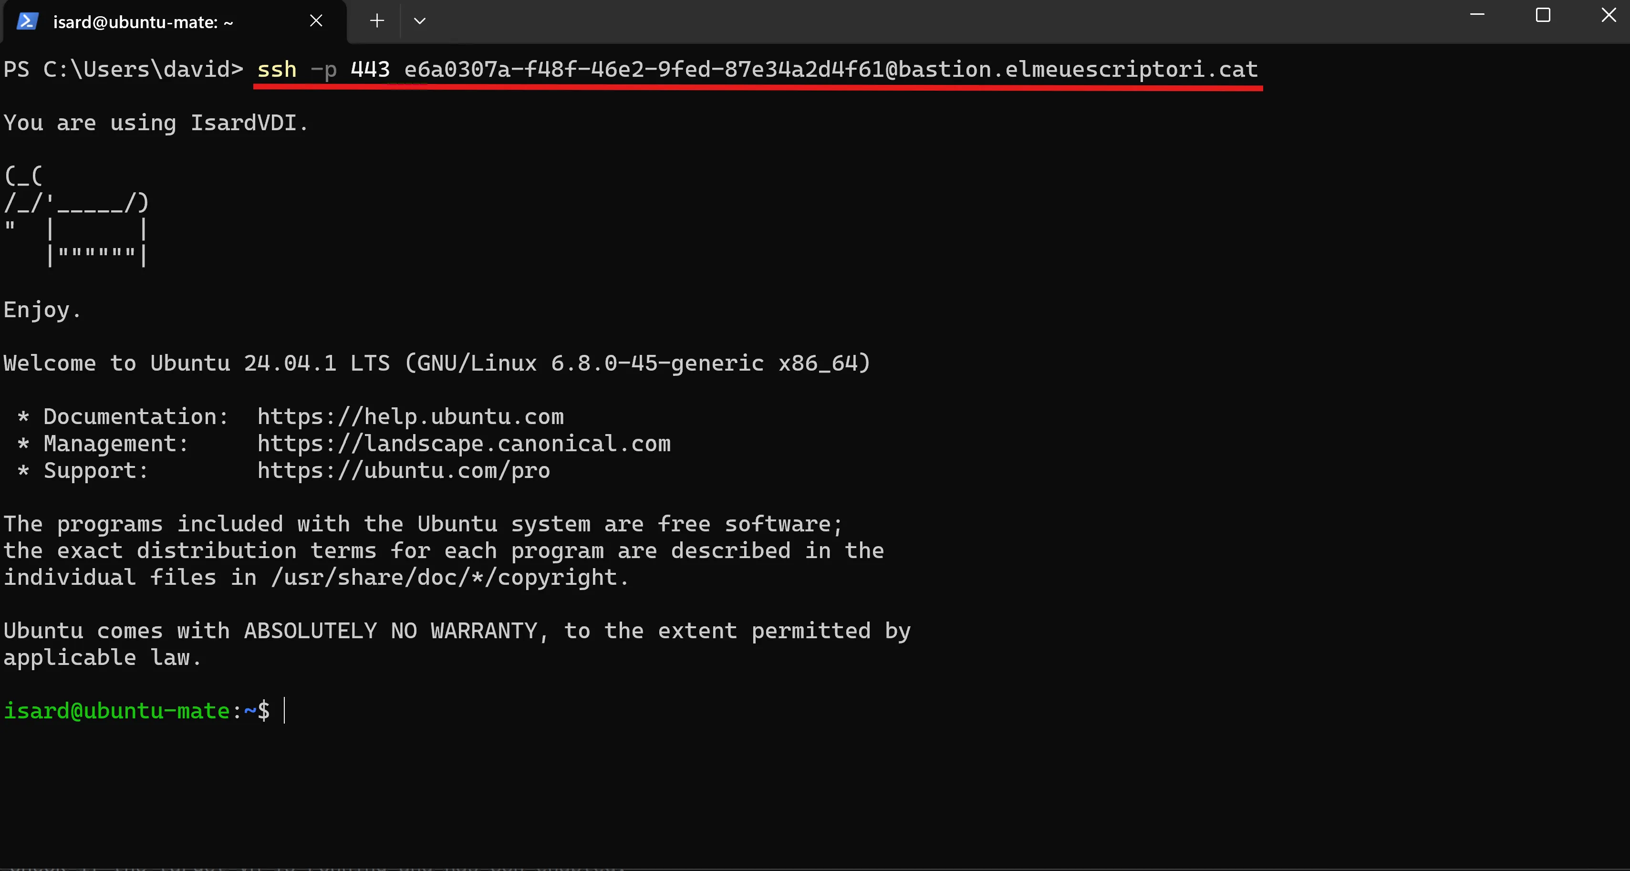Click the empty title bar drag area

(949, 21)
